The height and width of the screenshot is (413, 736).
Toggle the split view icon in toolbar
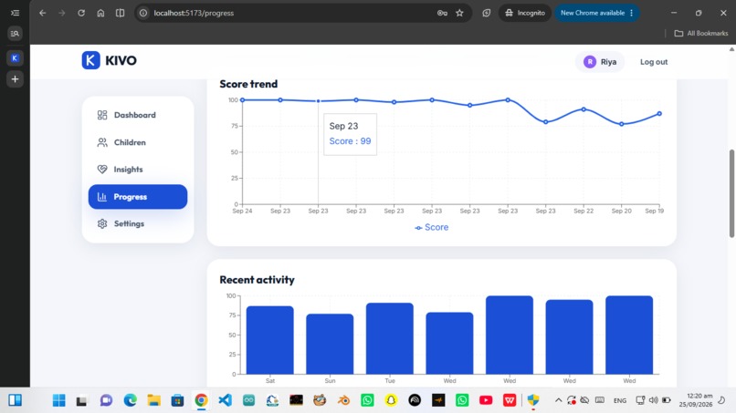pyautogui.click(x=121, y=13)
